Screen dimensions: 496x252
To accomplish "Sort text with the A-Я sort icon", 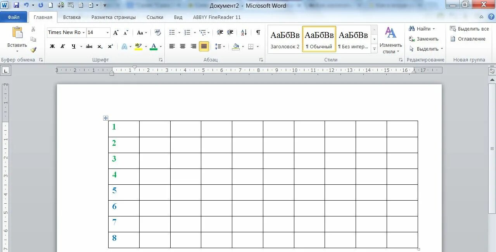I will [244, 32].
